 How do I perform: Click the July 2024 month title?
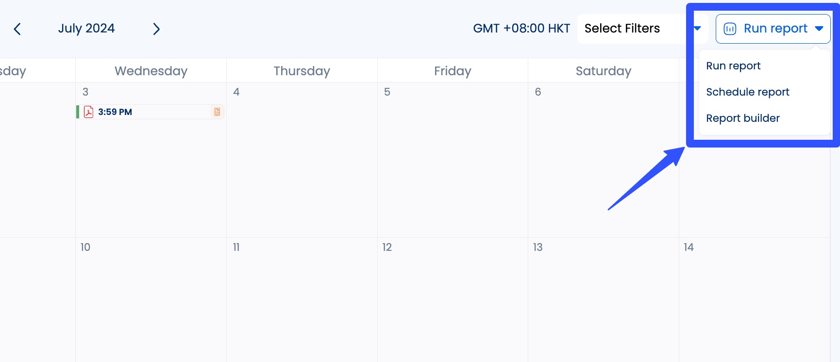tap(86, 28)
